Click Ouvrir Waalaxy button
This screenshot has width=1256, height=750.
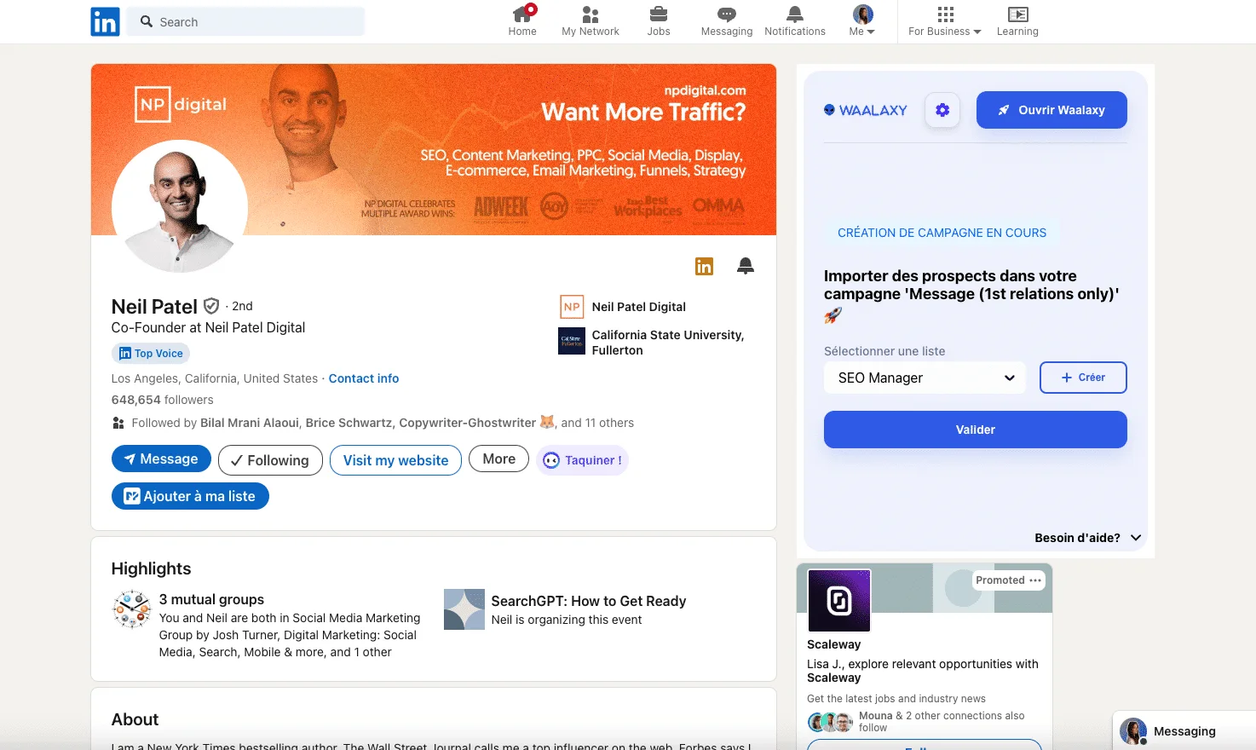[1051, 110]
